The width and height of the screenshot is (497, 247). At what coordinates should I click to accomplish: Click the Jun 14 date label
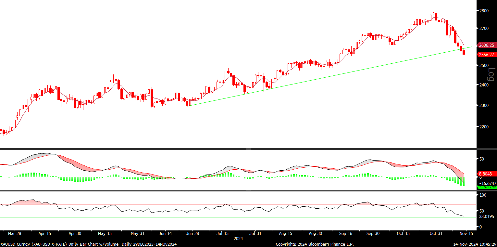click(166, 234)
